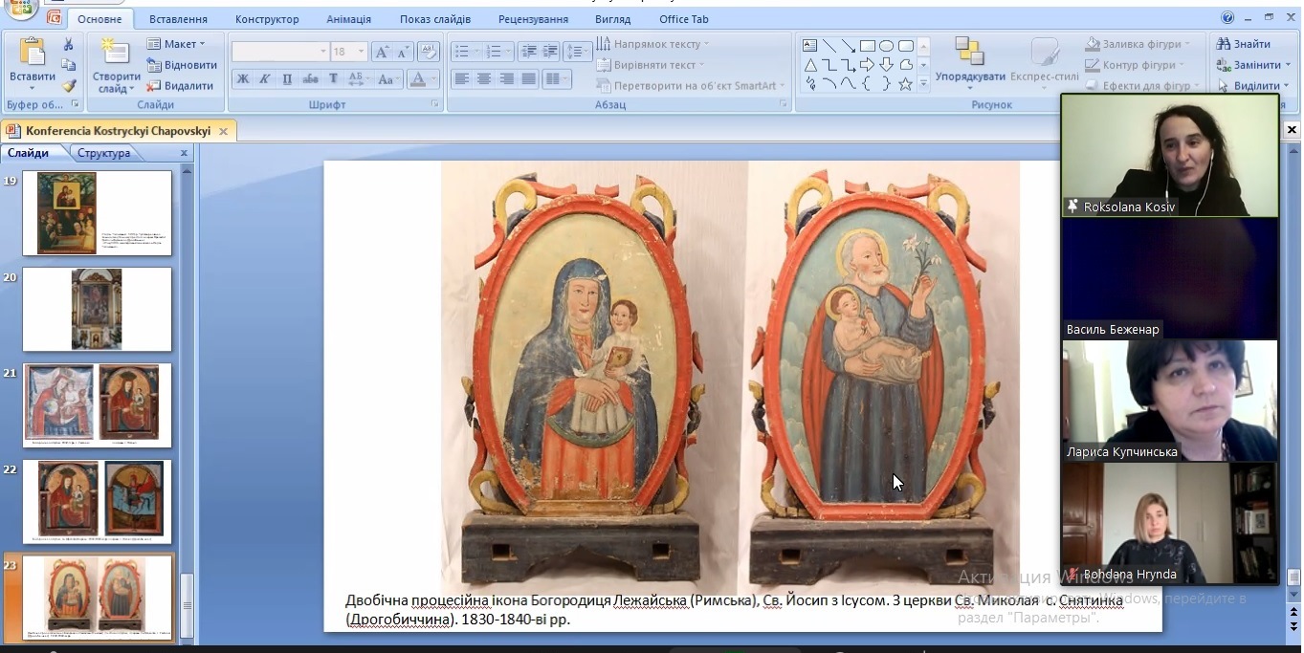Center the paragraph text

(x=484, y=79)
